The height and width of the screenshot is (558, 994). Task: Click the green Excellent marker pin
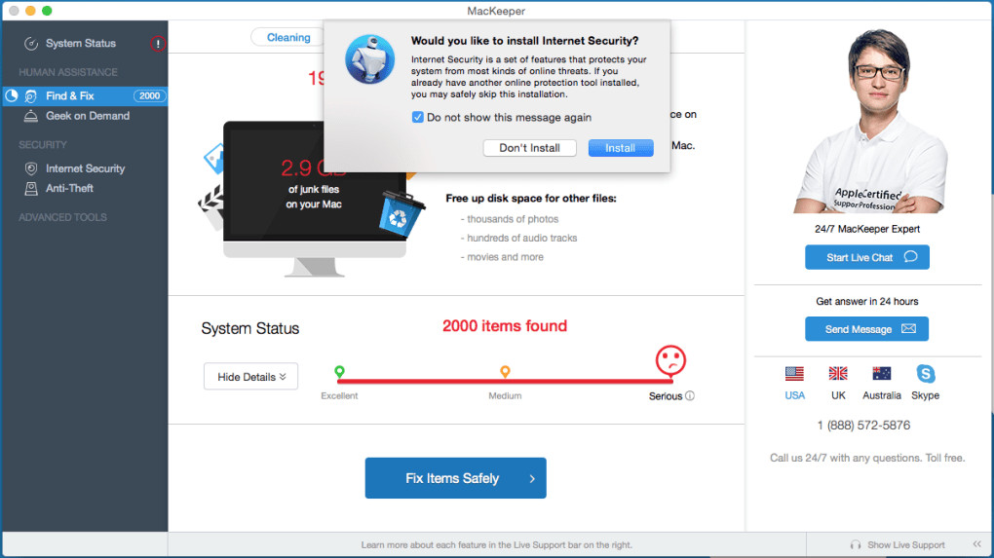click(x=340, y=372)
